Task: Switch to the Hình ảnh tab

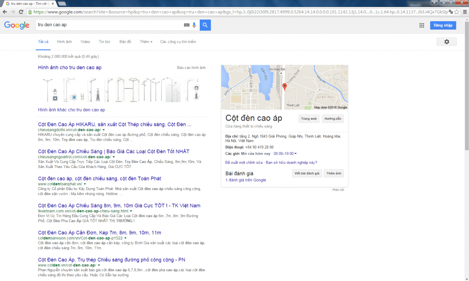Action: 64,42
